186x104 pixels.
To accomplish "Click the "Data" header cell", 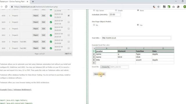I will pos(163,51).
